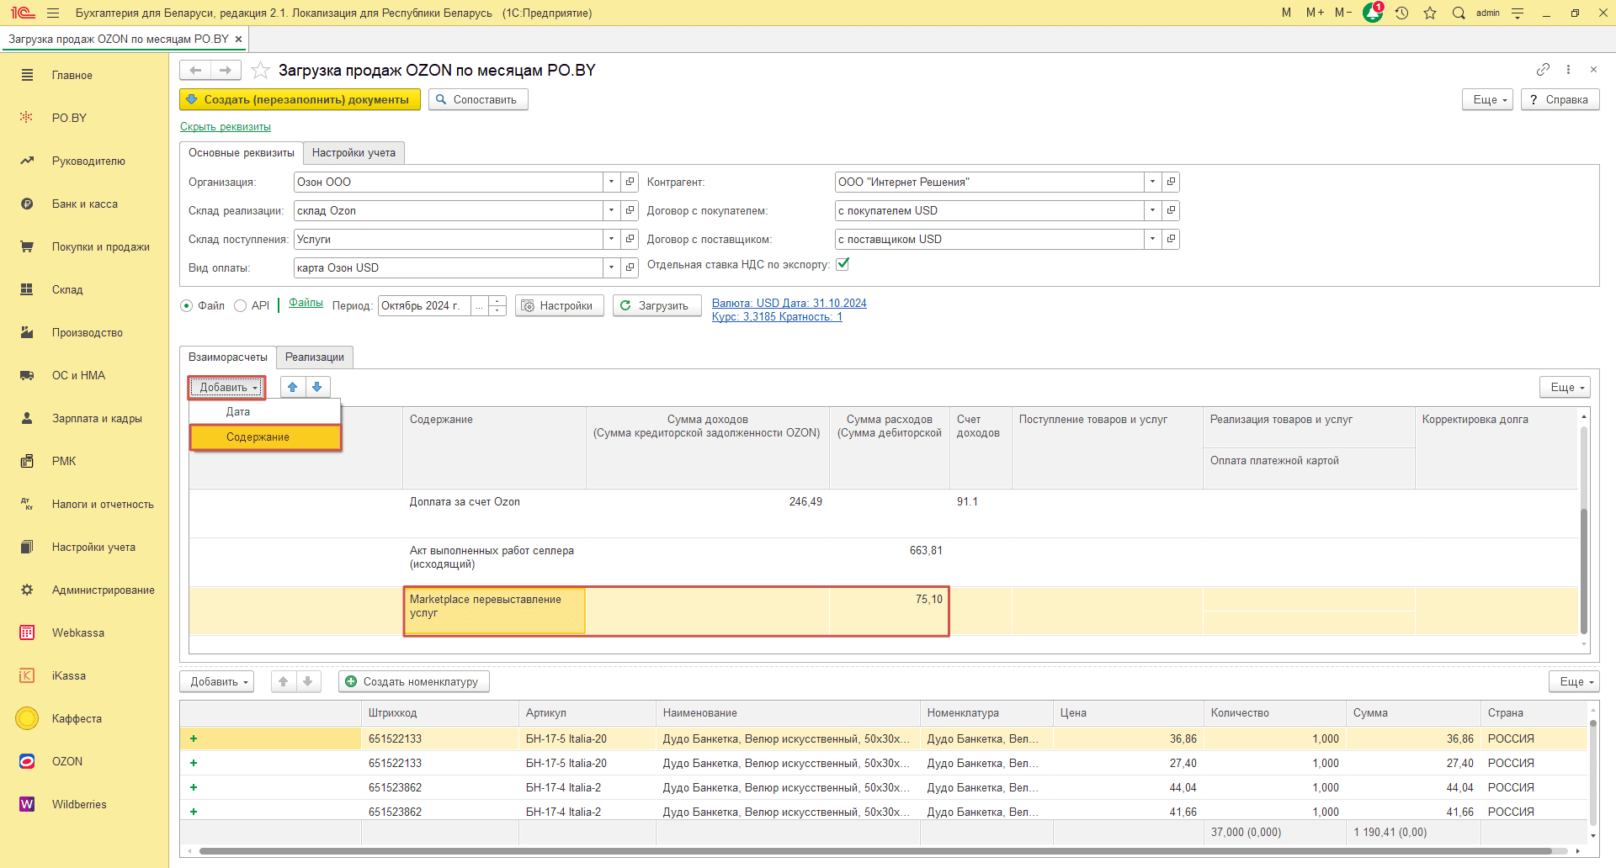Toggle separate export VAT rate checkbox

tap(843, 264)
